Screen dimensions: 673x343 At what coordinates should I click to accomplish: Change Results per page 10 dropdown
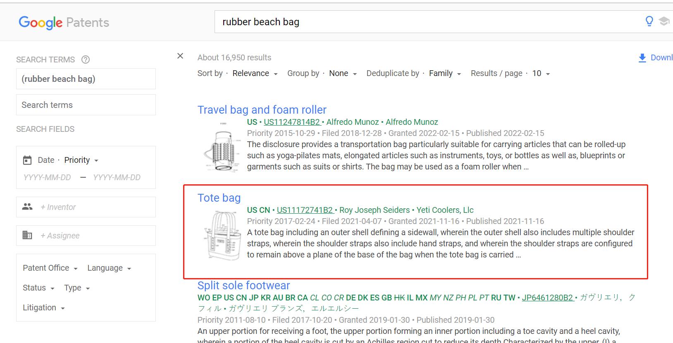click(541, 74)
